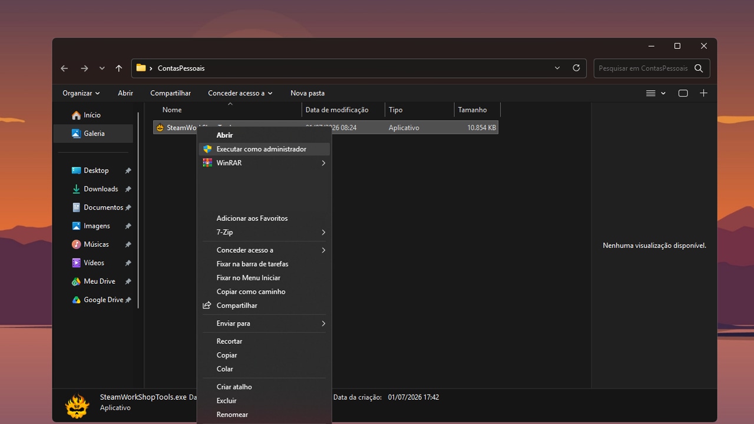Open the Galeria sidebar item
The width and height of the screenshot is (754, 424).
tap(93, 134)
